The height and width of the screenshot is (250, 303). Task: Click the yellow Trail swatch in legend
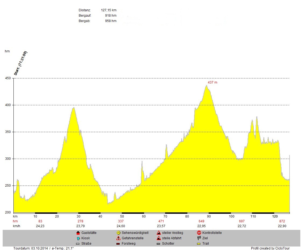(x=199, y=244)
